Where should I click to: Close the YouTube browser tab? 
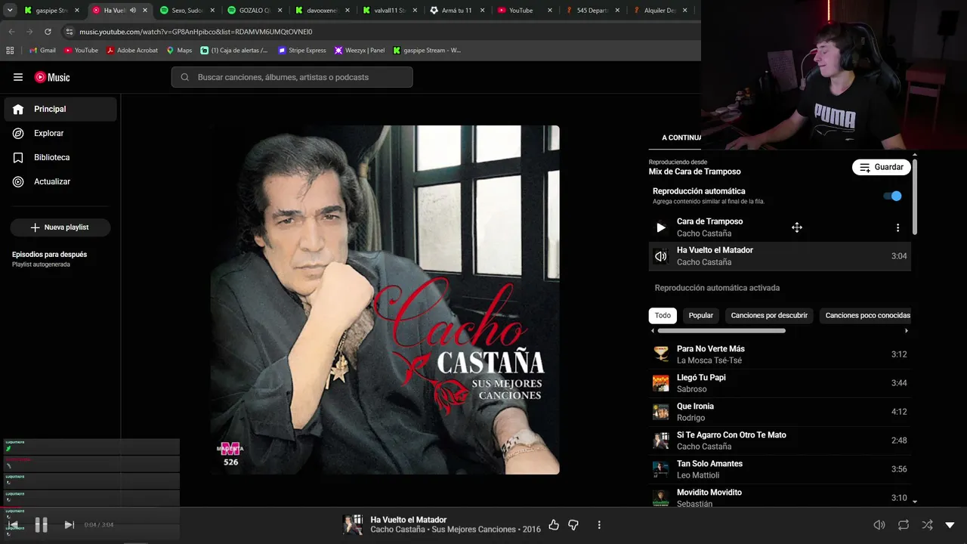coord(550,11)
